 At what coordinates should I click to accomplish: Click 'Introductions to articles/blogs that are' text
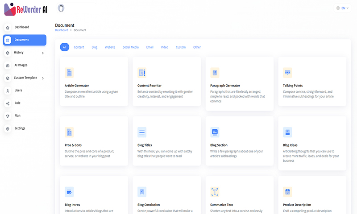click(89, 211)
